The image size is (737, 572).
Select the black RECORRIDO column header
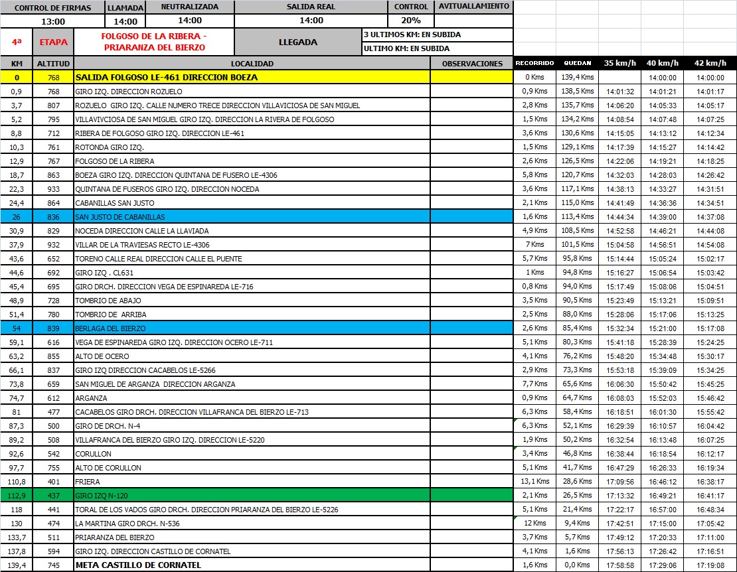coord(534,64)
